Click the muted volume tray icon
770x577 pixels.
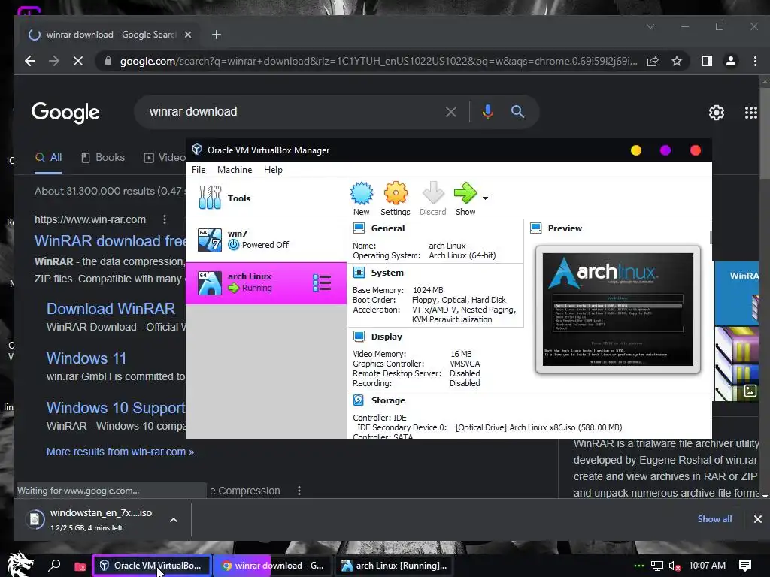tap(675, 566)
